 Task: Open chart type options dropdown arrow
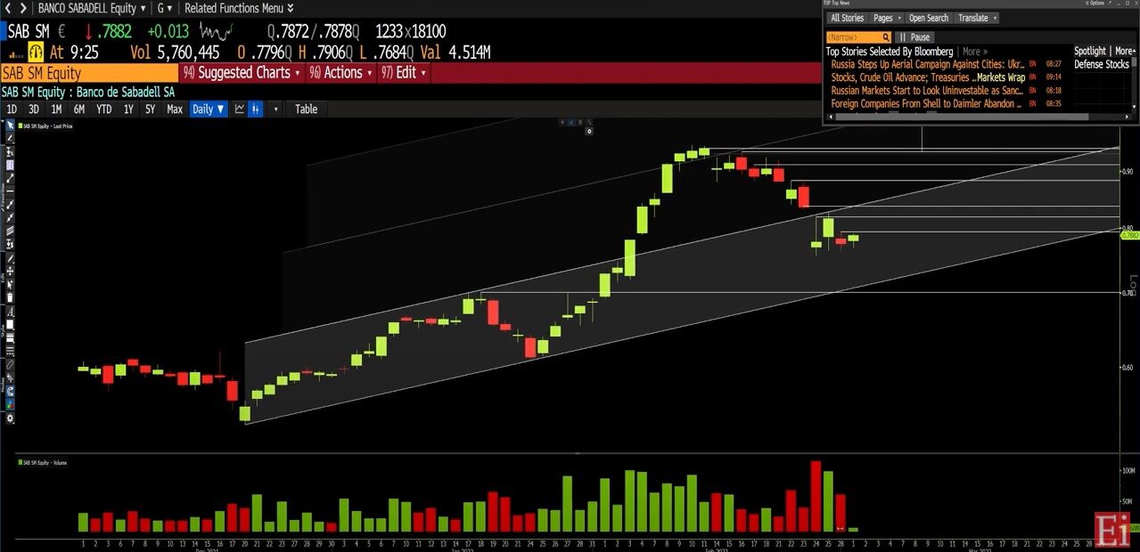tap(275, 110)
